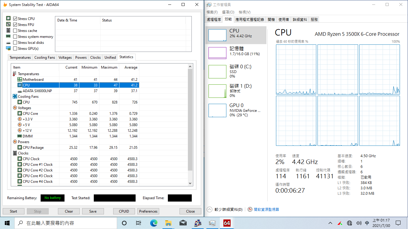Image resolution: width=408 pixels, height=229 pixels.
Task: Enable Stress GPU(s) checkbox
Action: click(x=15, y=49)
